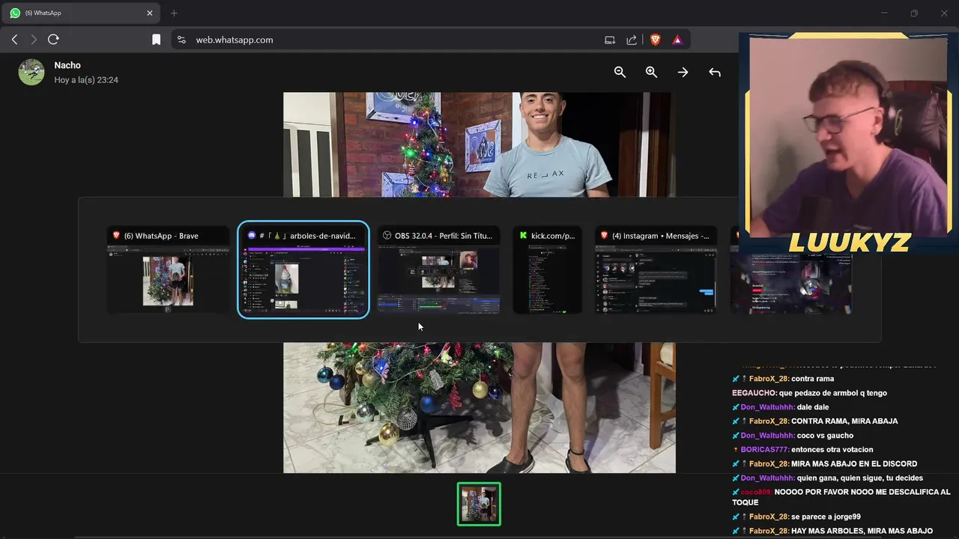Switch to the OBS 32.0.4 window

pos(438,269)
